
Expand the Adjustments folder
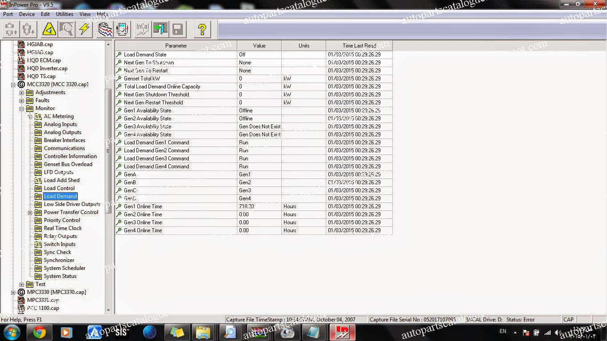(x=21, y=92)
